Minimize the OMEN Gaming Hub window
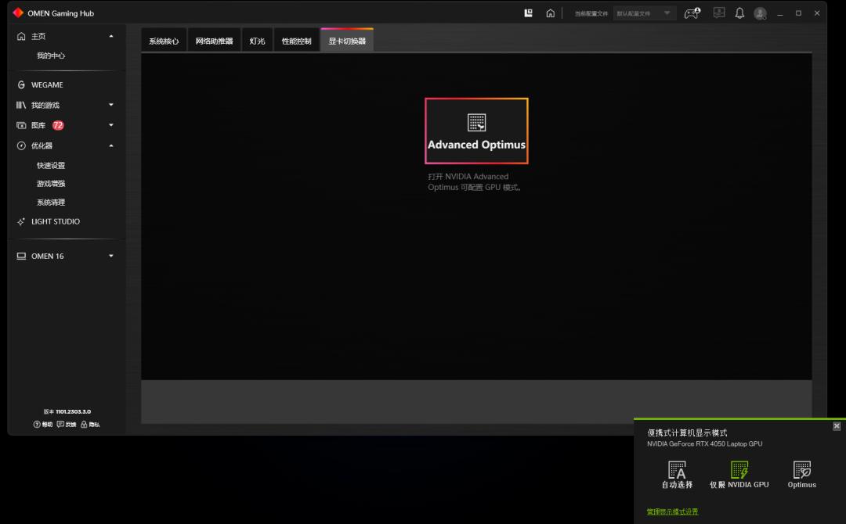The image size is (846, 524). pyautogui.click(x=779, y=13)
